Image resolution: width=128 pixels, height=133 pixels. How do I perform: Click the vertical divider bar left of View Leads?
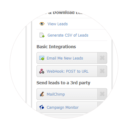click(32, 64)
